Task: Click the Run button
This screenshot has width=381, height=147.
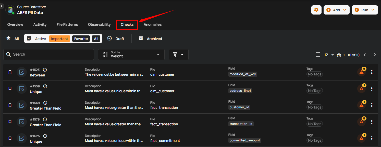Action: (364, 10)
